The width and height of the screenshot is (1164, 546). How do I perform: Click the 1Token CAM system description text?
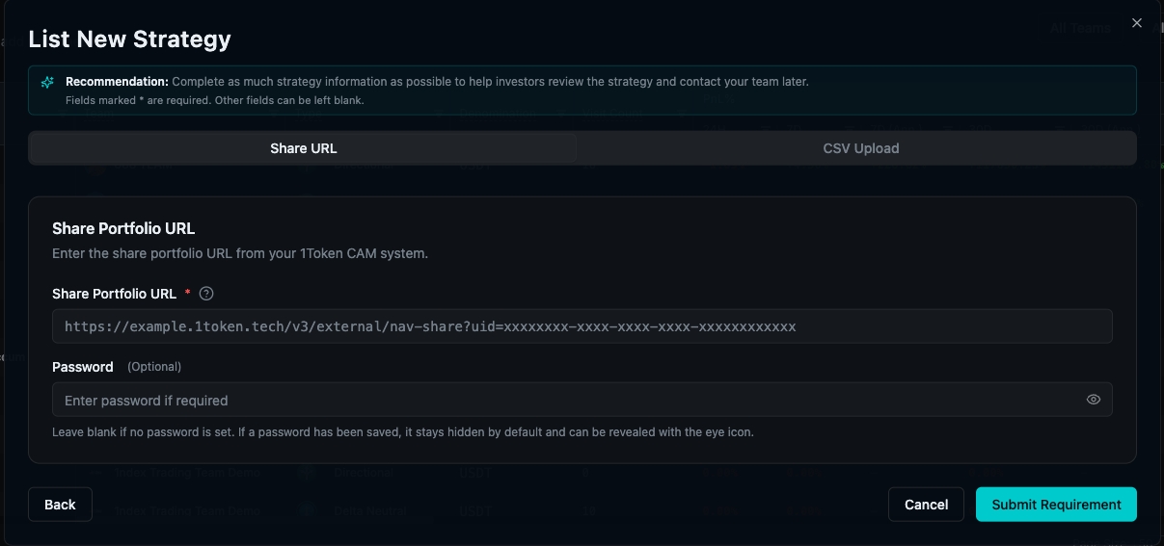[240, 253]
